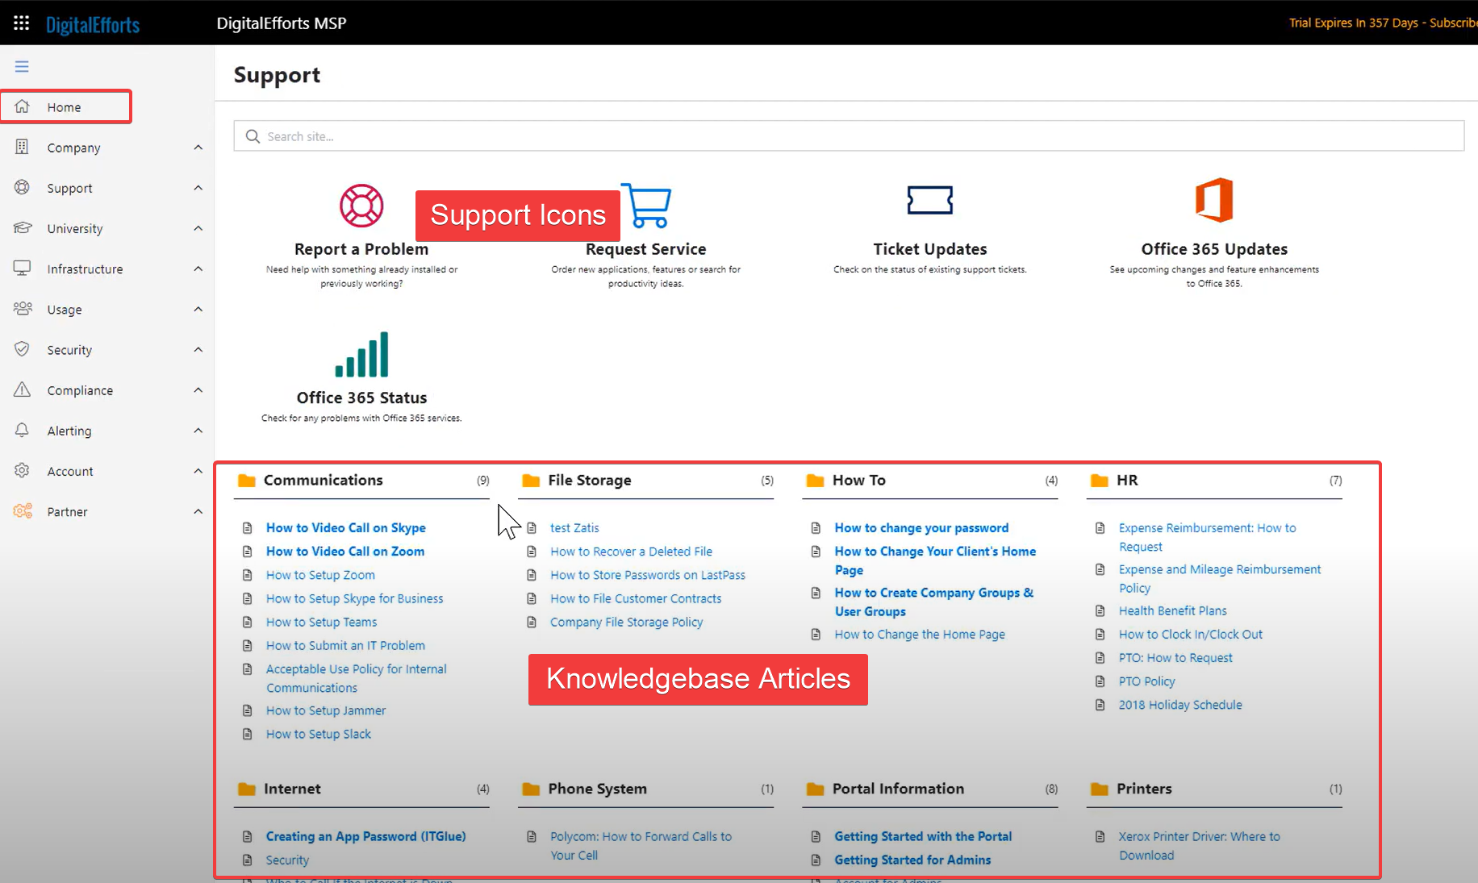This screenshot has height=883, width=1478.
Task: Collapse sidebar with hamburger menu icon
Action: pos(22,66)
